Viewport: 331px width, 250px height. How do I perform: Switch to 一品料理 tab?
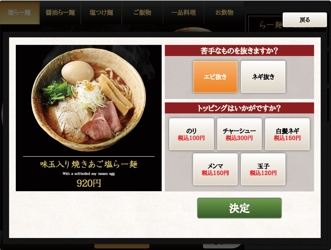point(183,13)
